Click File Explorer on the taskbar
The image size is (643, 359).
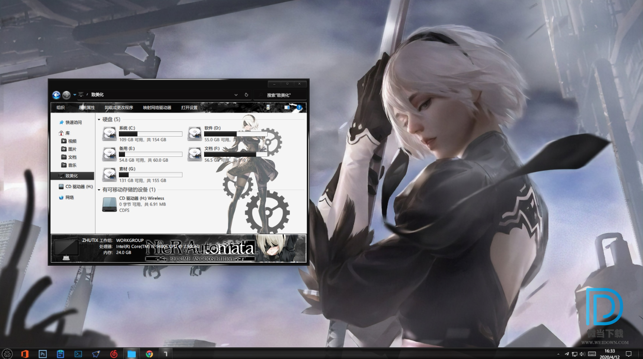pos(131,354)
